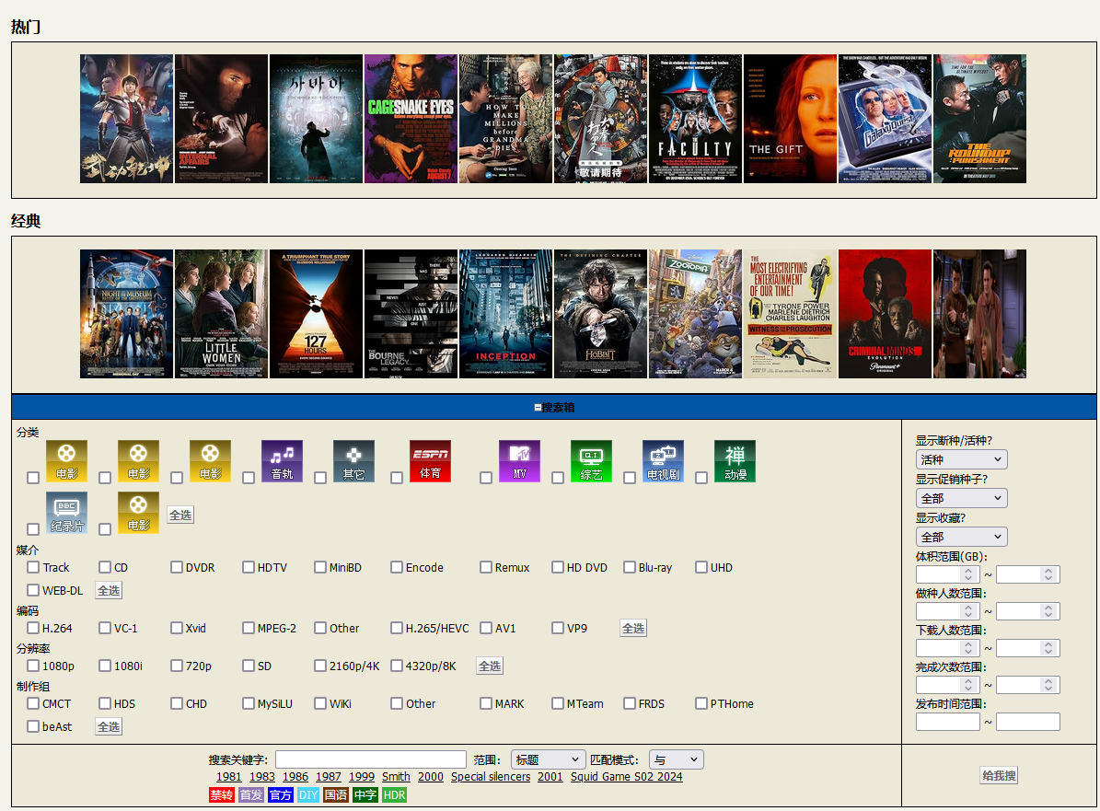Expand the 范围 search scope dropdown
Viewport: 1100px width, 811px height.
pos(548,759)
